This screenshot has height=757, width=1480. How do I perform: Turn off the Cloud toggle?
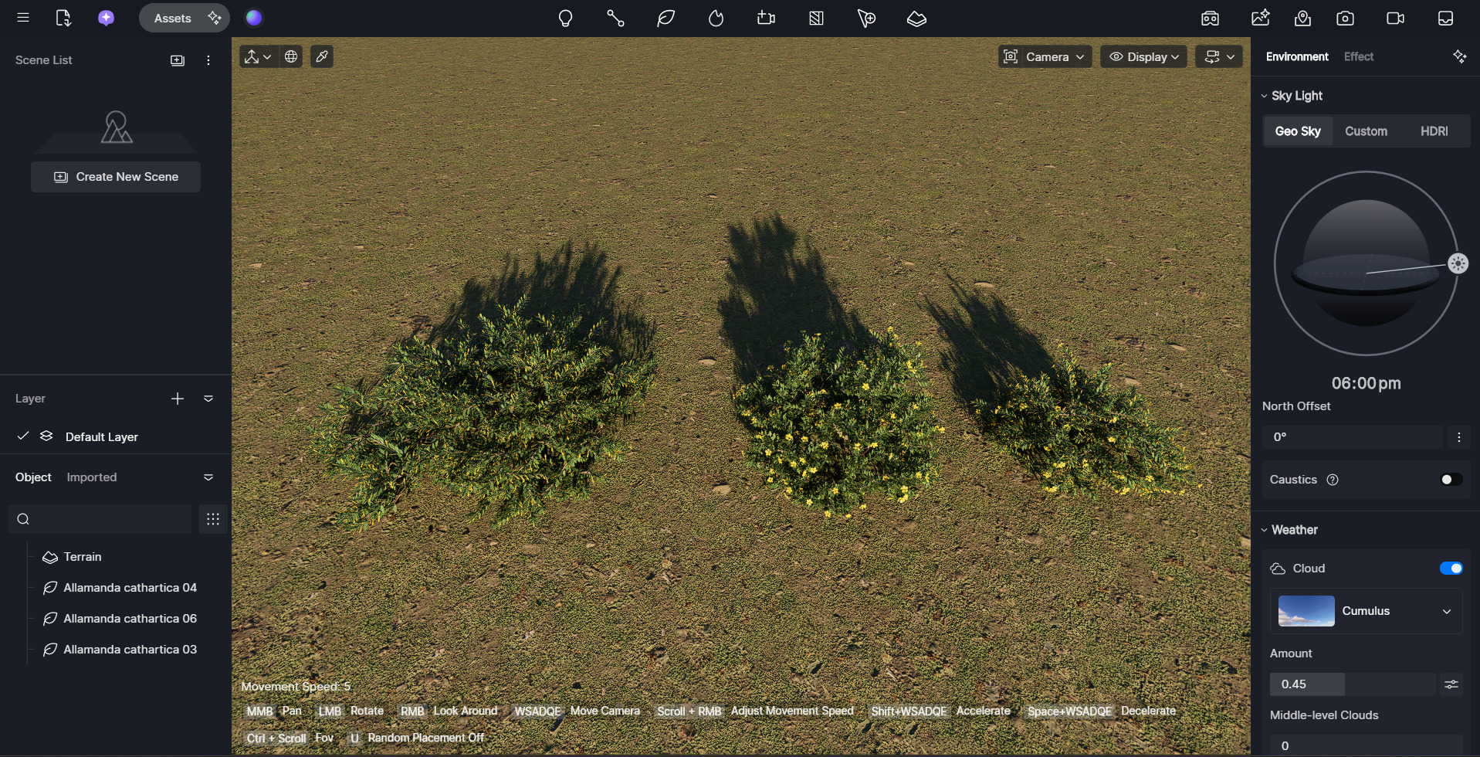pos(1451,569)
